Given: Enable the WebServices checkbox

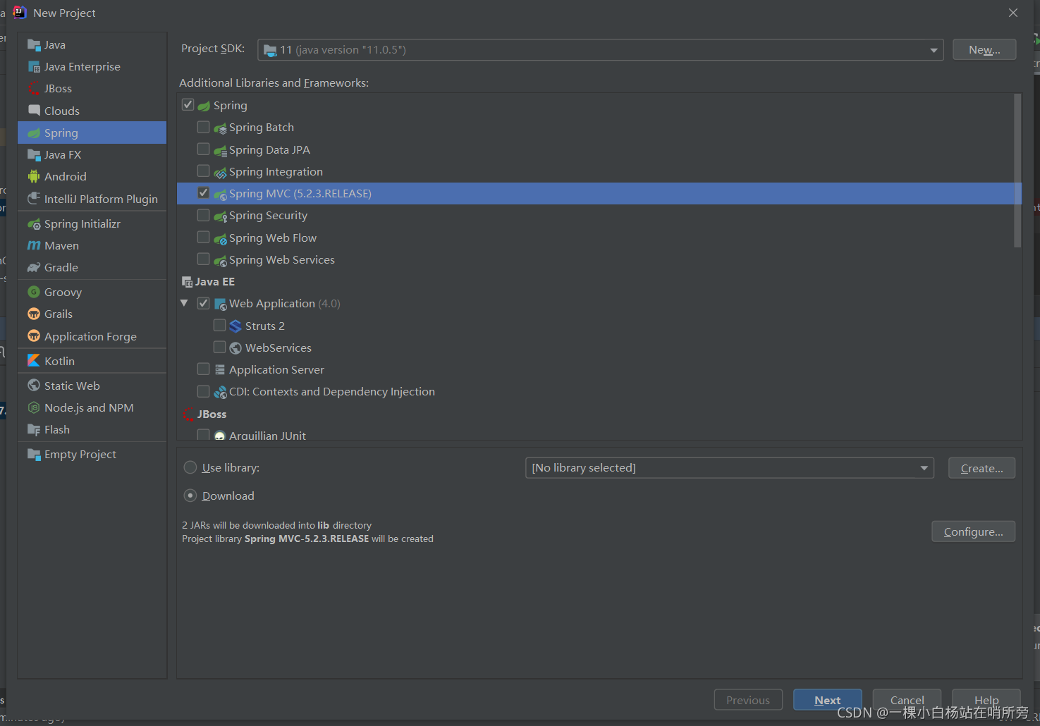Looking at the screenshot, I should [x=219, y=347].
